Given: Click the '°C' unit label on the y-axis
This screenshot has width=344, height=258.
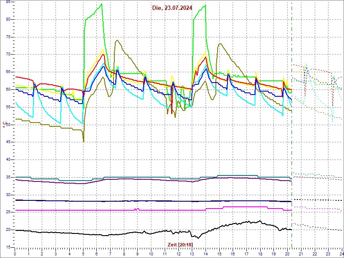Looking at the screenshot, I should click(x=4, y=125).
